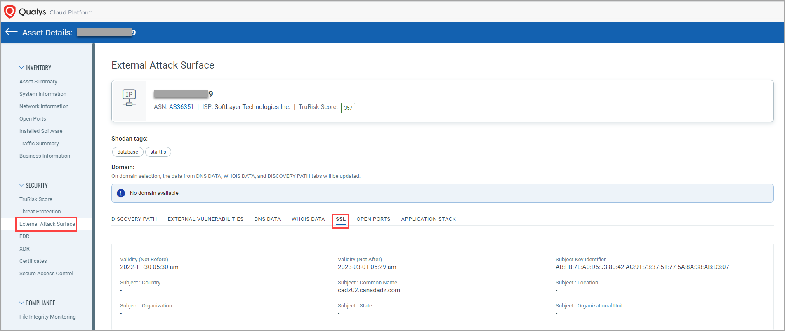Collapse the INVENTORY section
This screenshot has width=785, height=331.
[x=21, y=68]
